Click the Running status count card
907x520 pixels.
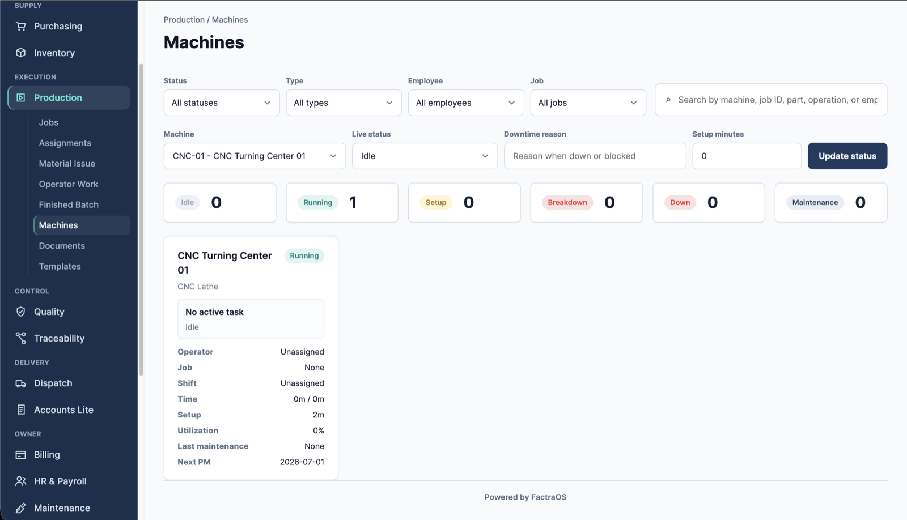point(342,202)
